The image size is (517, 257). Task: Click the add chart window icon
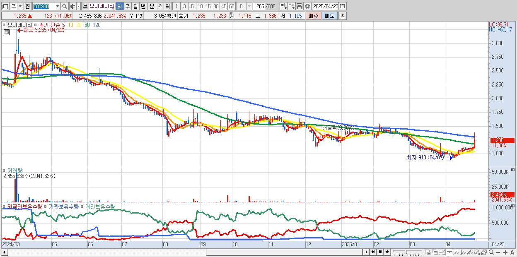point(428,252)
